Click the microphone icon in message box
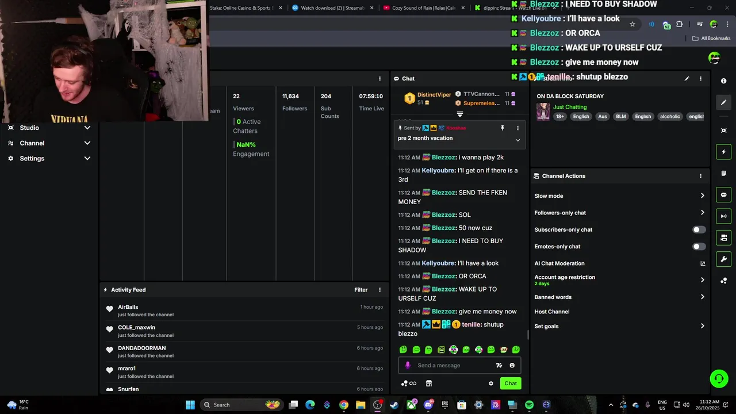 pos(408,365)
